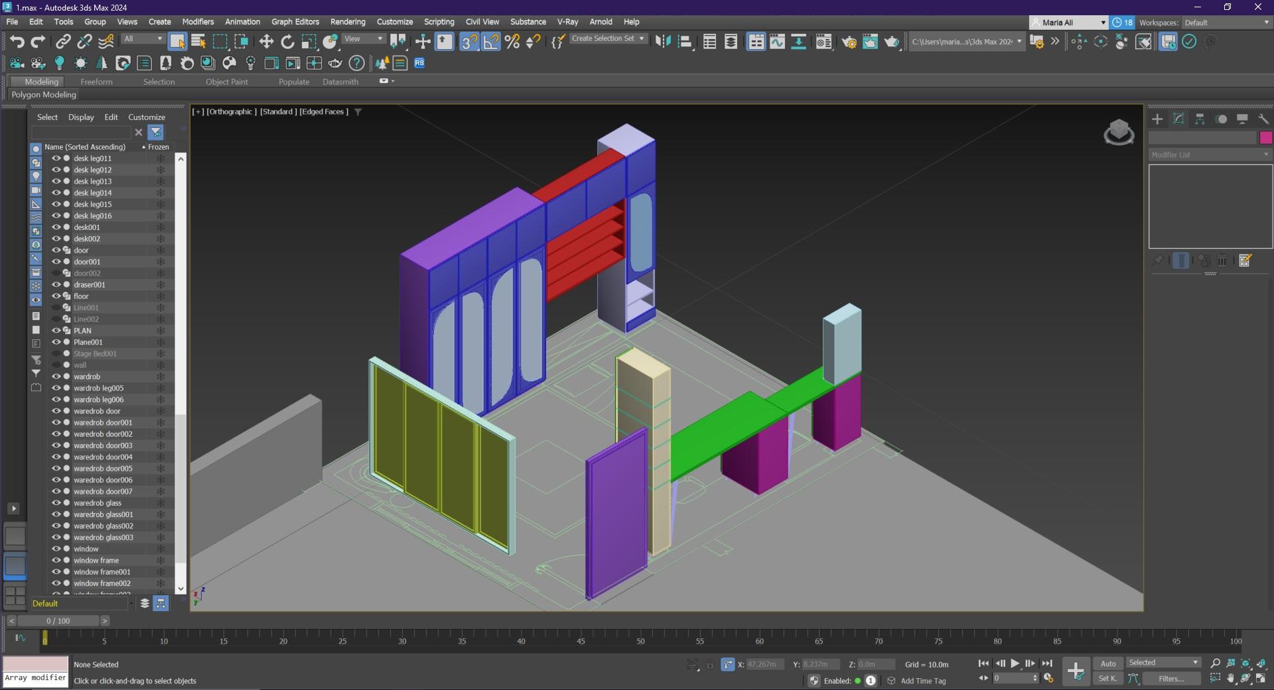Toggle visibility of door001
The image size is (1274, 690).
[x=56, y=262]
